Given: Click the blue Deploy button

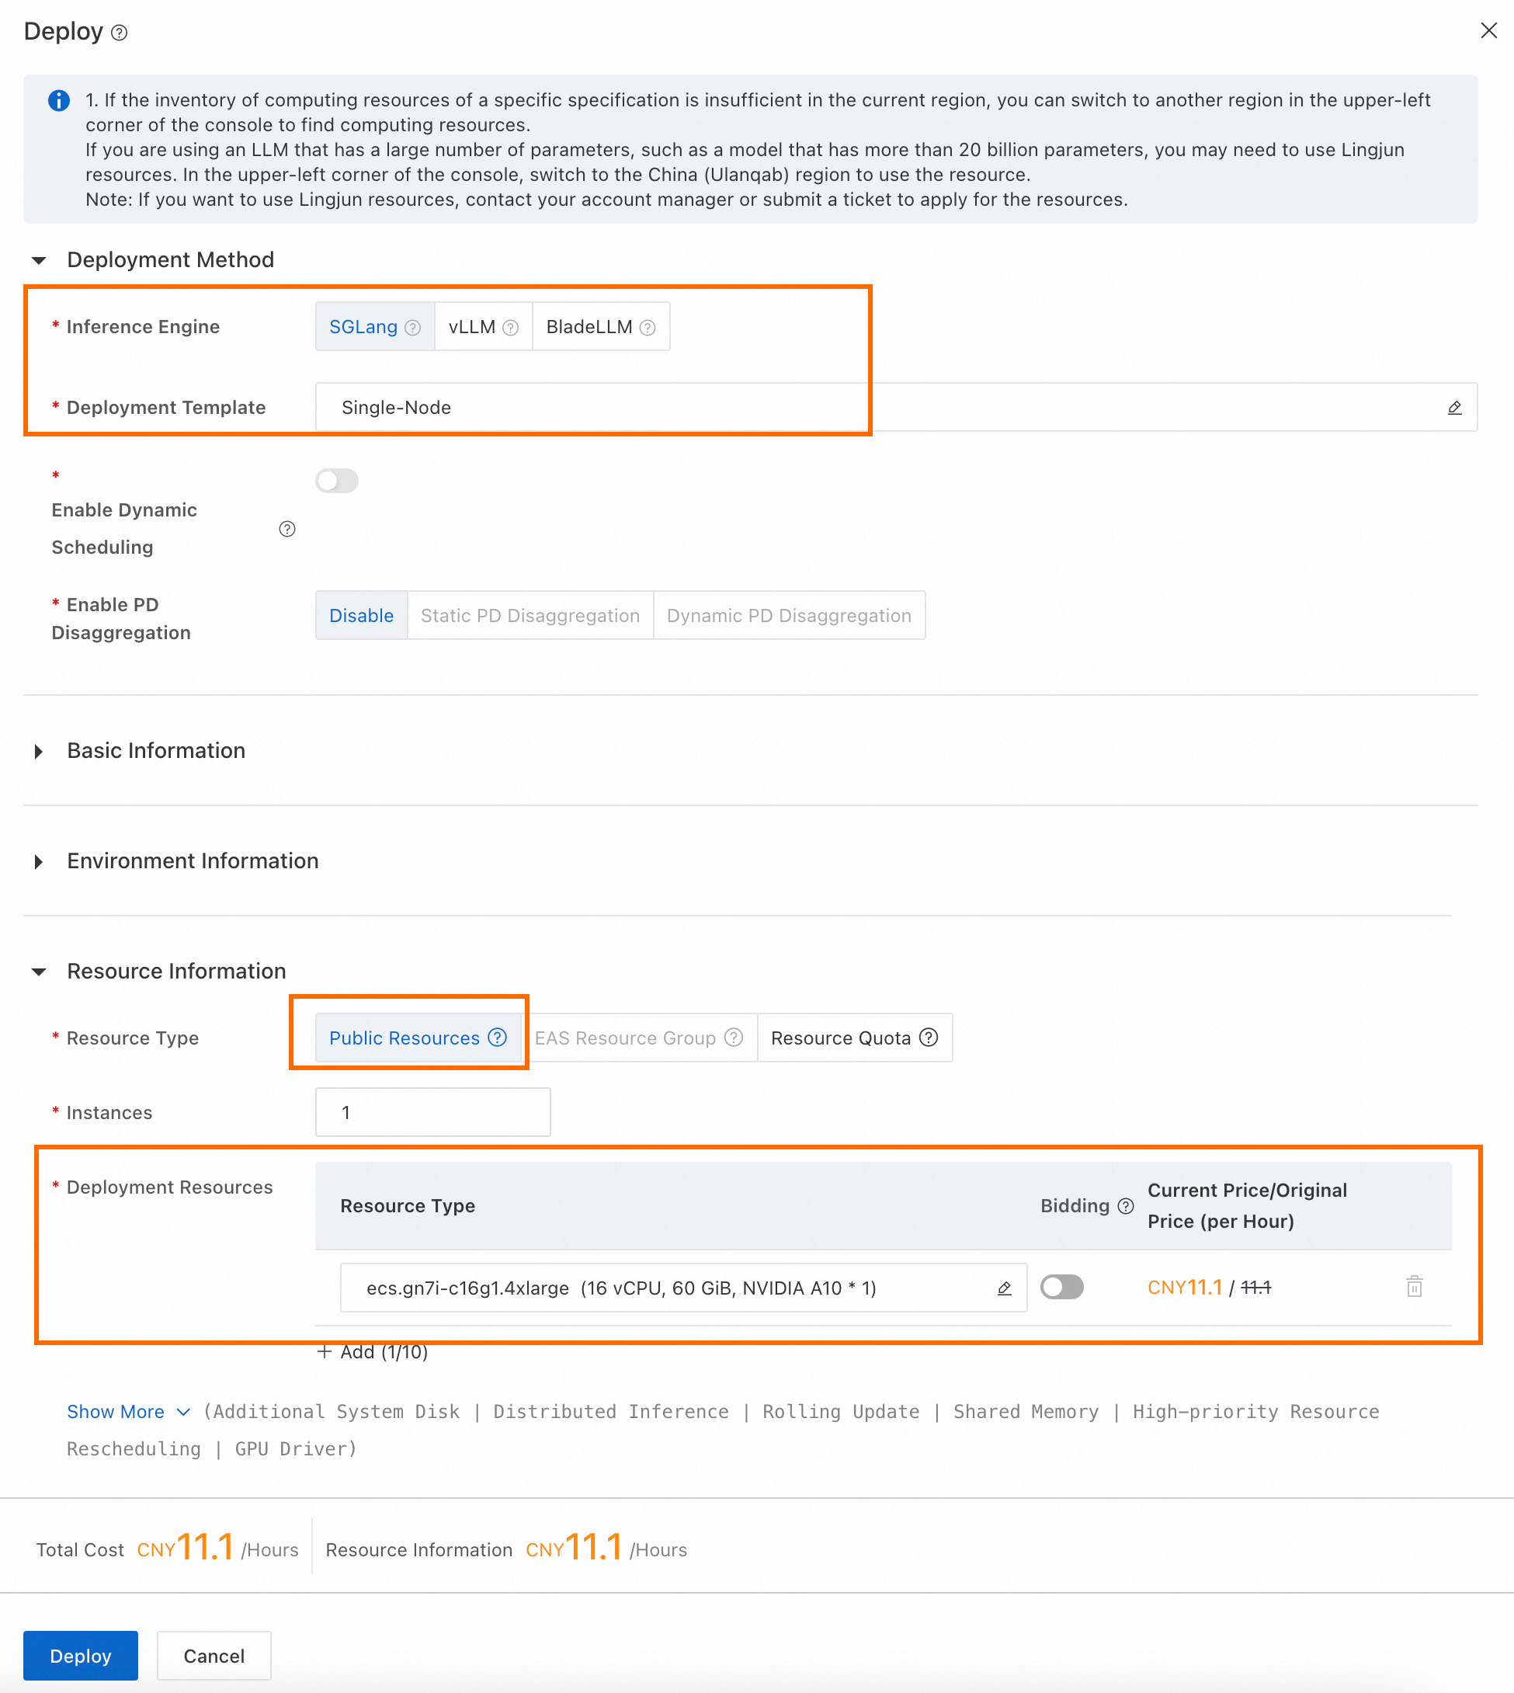Looking at the screenshot, I should [x=81, y=1656].
